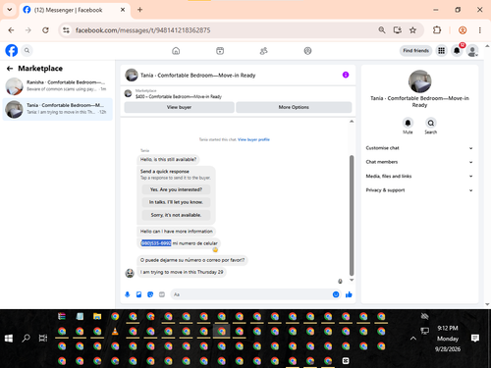Click the highlighted phone number in message
The height and width of the screenshot is (368, 491).
click(x=156, y=243)
